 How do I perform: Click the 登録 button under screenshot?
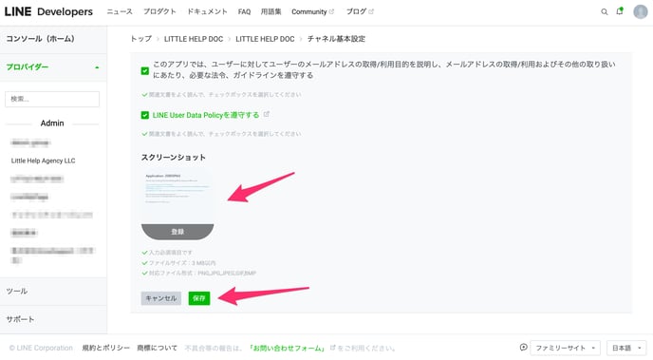click(x=177, y=231)
